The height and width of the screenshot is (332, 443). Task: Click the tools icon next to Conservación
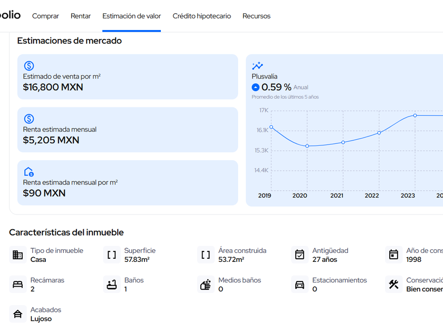[x=393, y=285]
